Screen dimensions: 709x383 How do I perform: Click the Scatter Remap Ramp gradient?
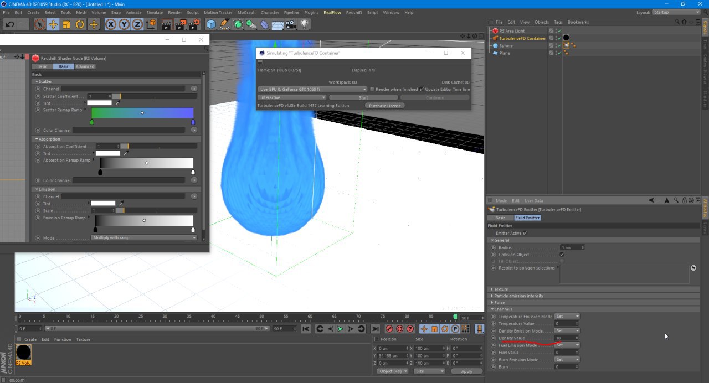[142, 113]
